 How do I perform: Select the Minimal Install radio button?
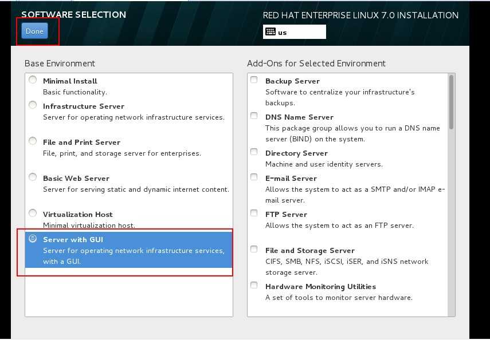click(33, 80)
